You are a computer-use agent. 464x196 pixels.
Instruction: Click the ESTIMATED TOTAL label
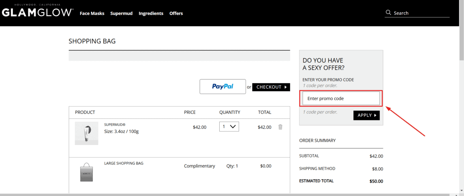[x=316, y=181]
